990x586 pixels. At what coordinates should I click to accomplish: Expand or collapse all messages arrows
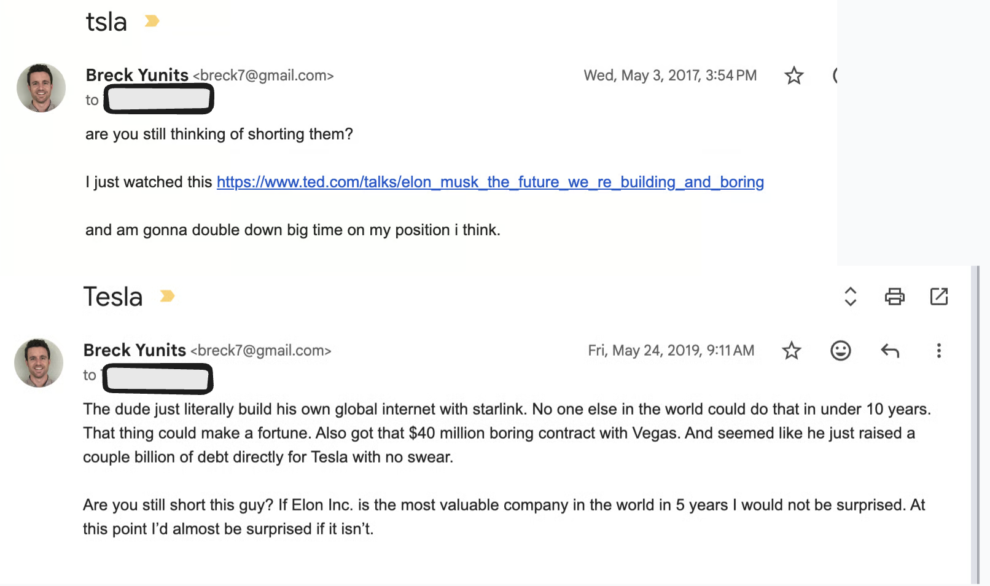(x=851, y=297)
